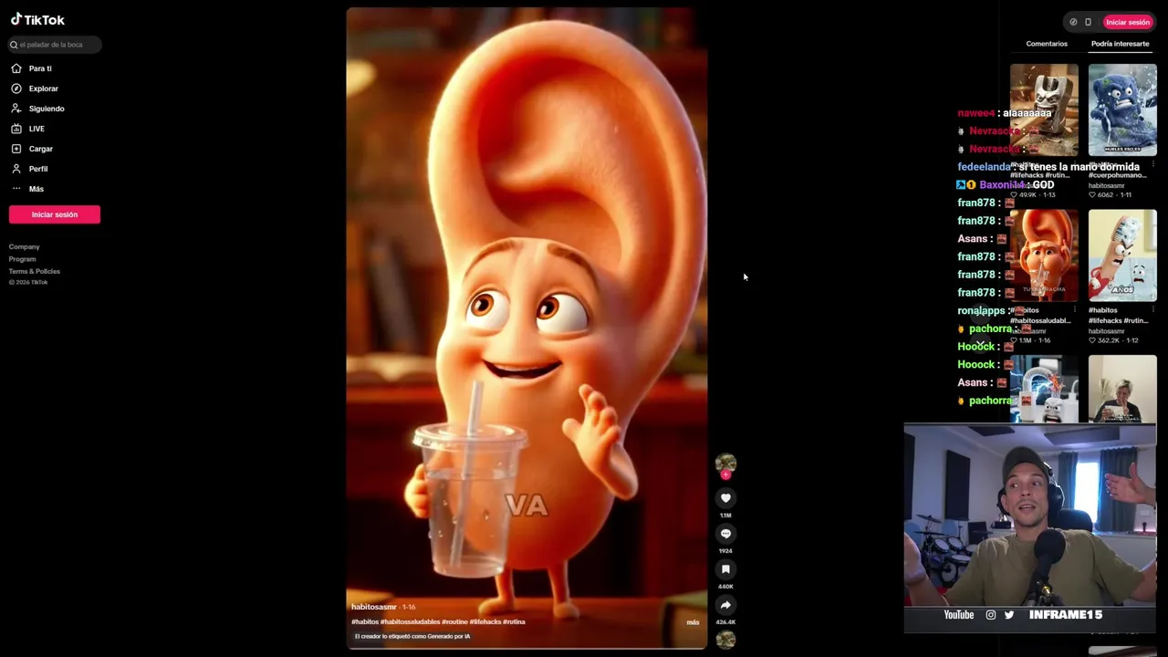The width and height of the screenshot is (1168, 657).
Task: Expand the caption with 'más'
Action: 693,622
